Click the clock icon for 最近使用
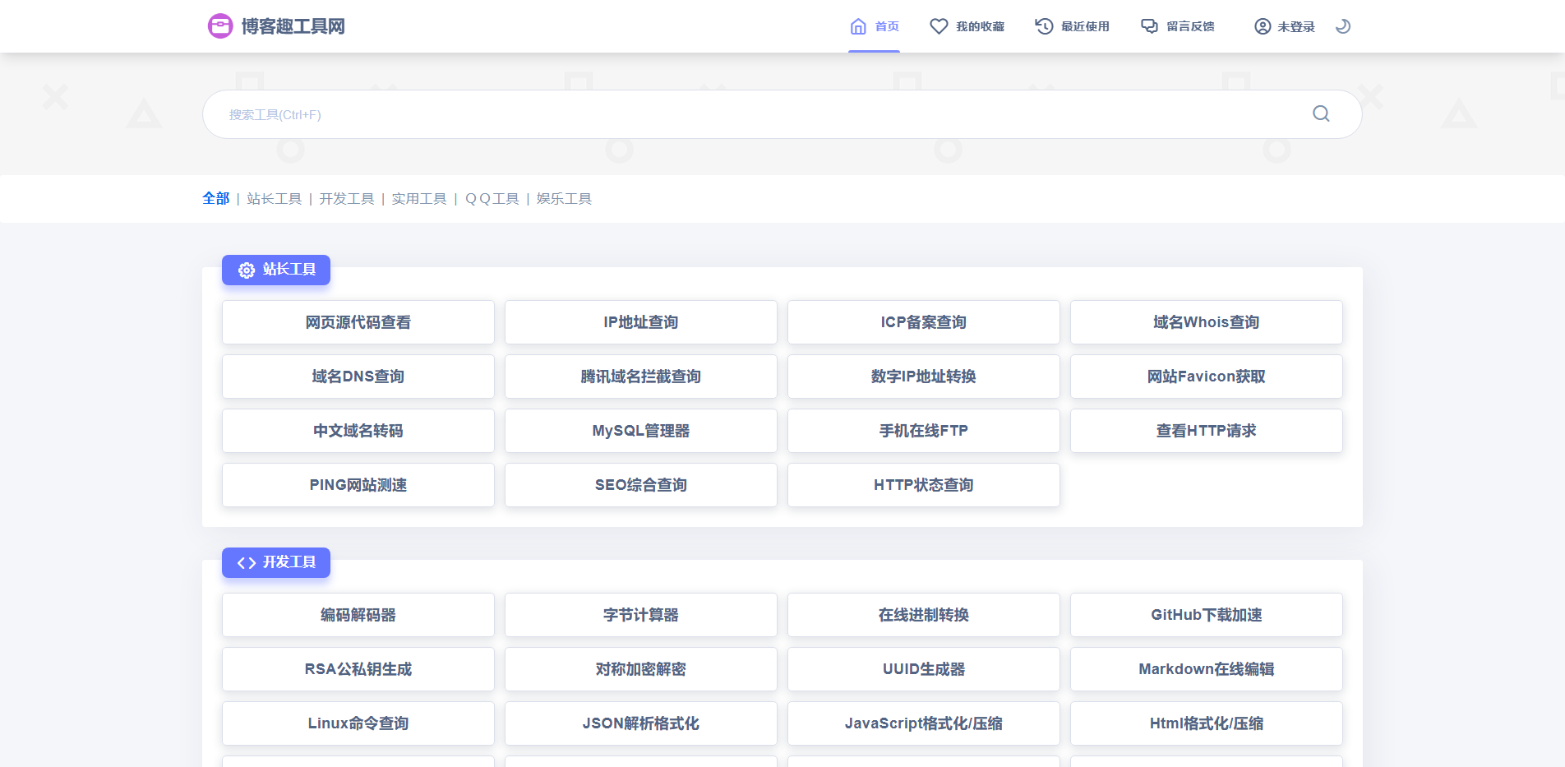Screen dimensions: 1565x767 point(1043,25)
